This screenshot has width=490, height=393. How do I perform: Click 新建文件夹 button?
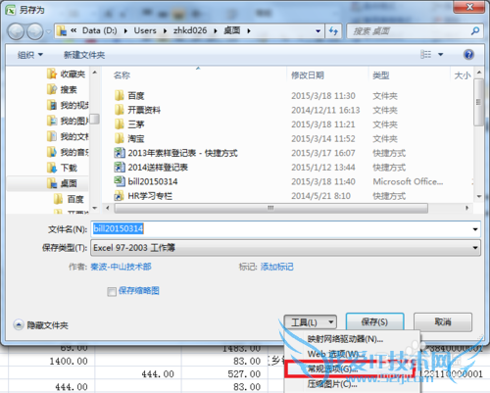84,55
